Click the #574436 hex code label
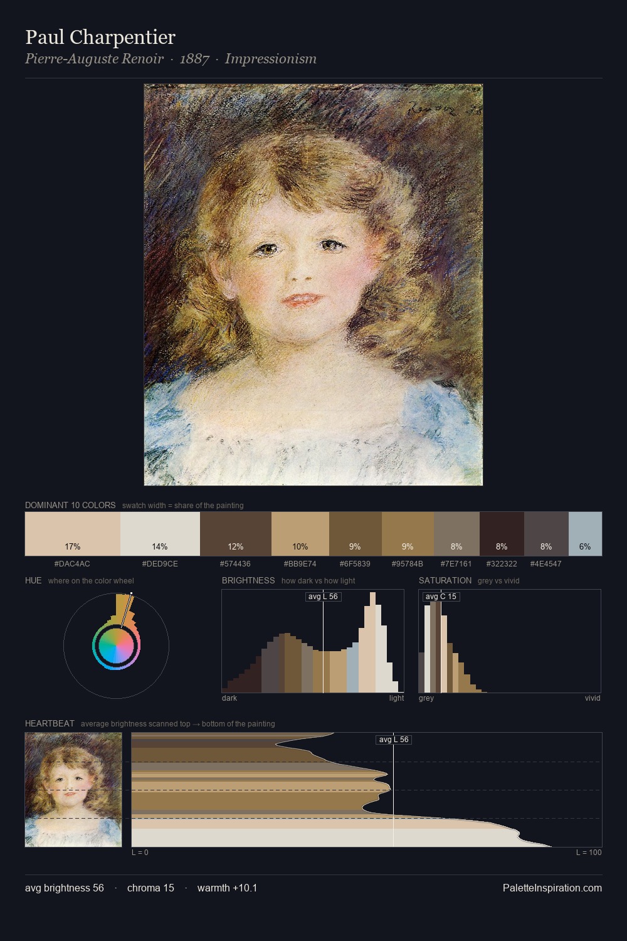Image resolution: width=627 pixels, height=941 pixels. click(235, 564)
